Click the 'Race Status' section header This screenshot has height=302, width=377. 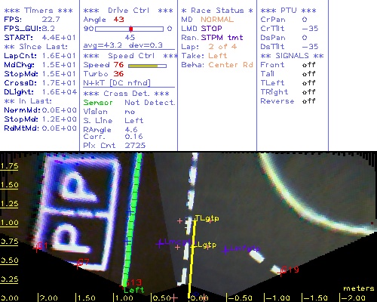[x=217, y=11]
